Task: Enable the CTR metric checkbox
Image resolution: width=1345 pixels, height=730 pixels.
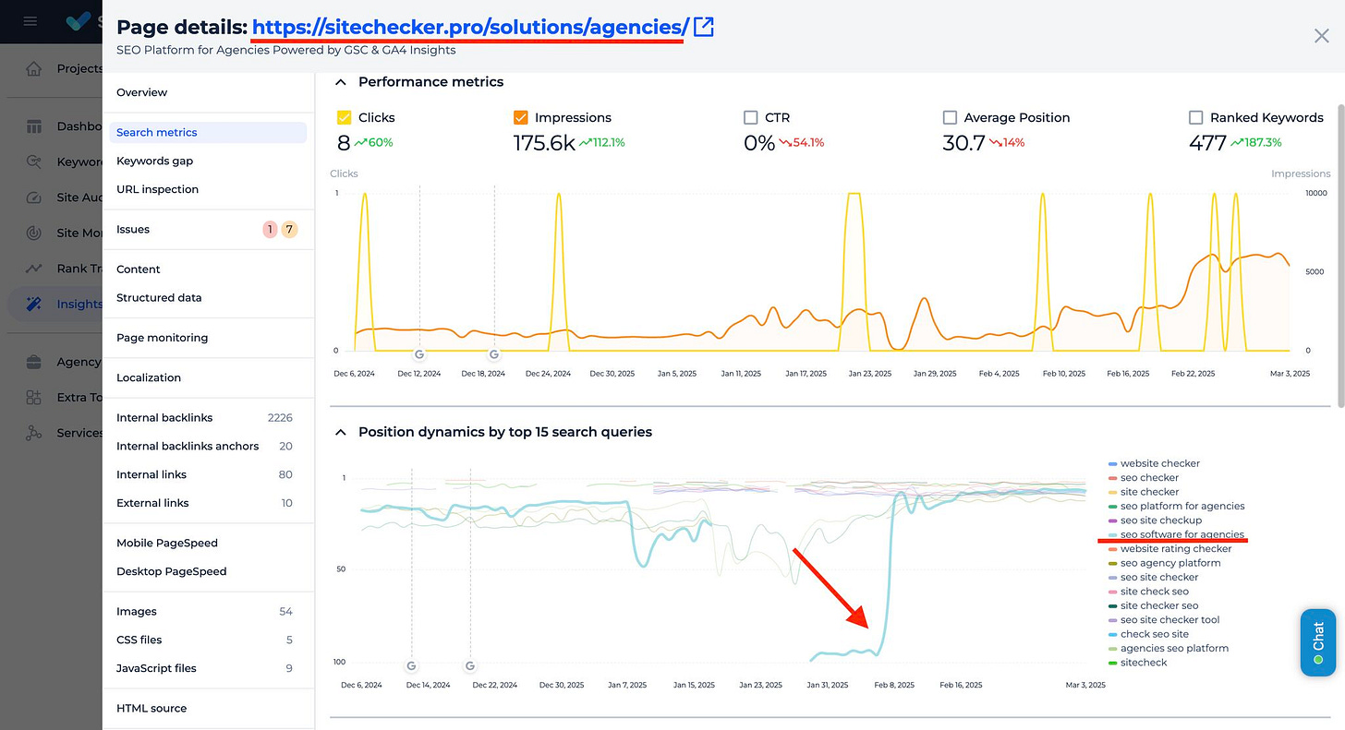Action: pos(750,117)
